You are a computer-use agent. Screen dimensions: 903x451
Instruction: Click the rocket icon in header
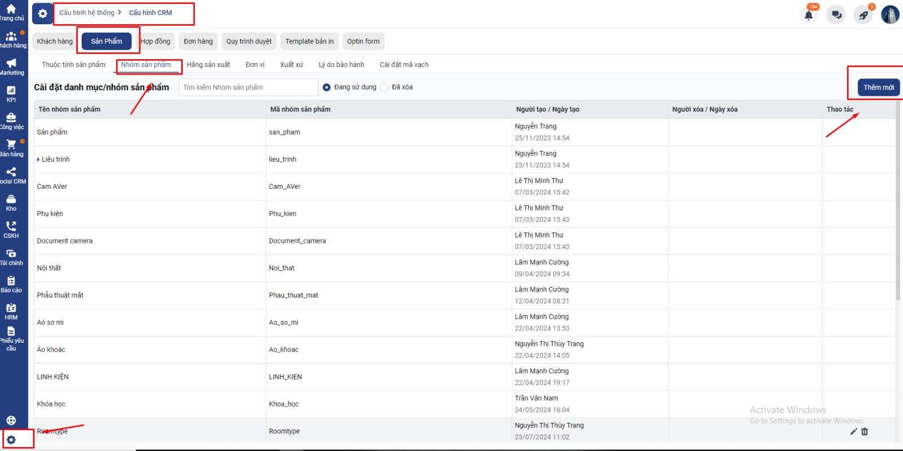point(863,15)
